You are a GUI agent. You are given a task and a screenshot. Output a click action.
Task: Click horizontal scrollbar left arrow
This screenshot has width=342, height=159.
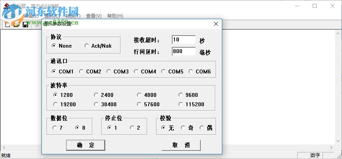tap(4, 147)
